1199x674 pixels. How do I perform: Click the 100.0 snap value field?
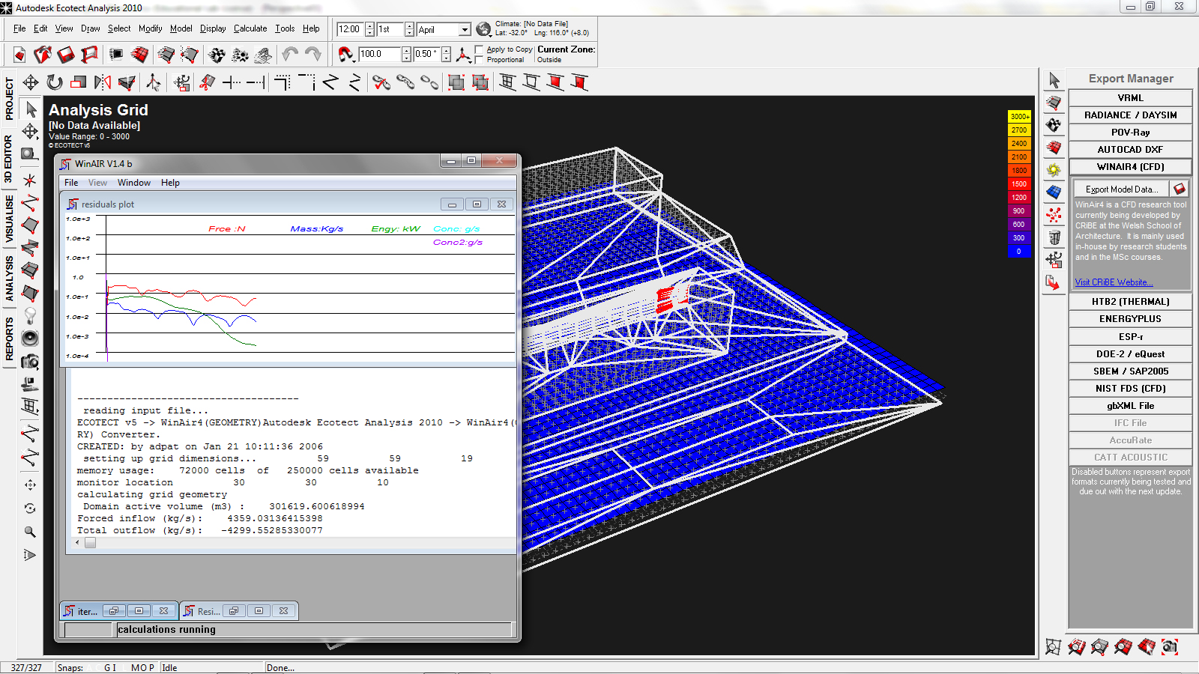tap(379, 54)
